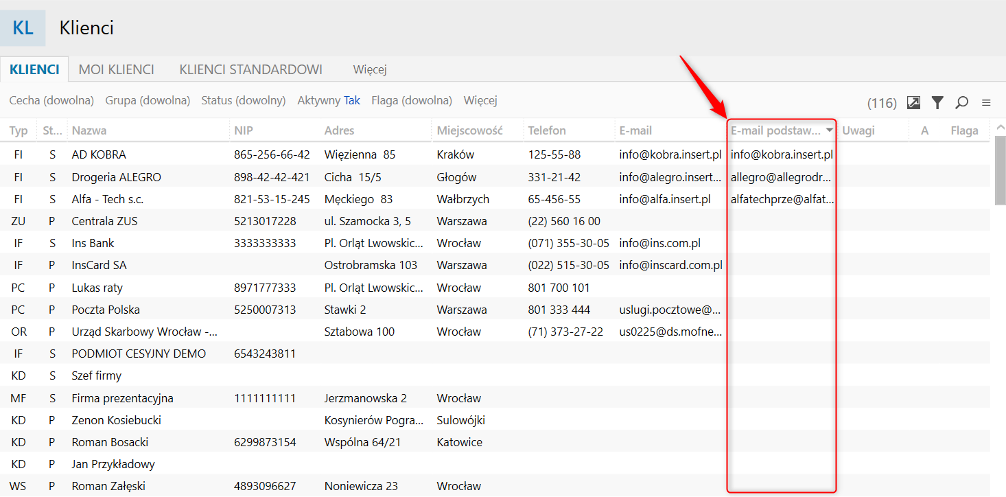The image size is (1006, 497).
Task: Switch to the MOI KLIENCI tab
Action: pyautogui.click(x=117, y=69)
